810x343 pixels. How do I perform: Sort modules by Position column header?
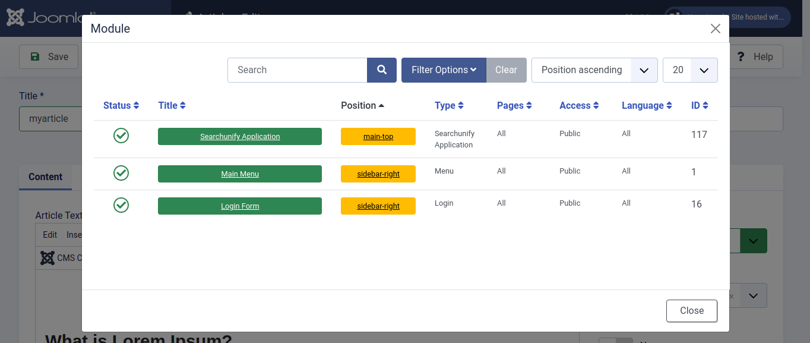tap(362, 106)
